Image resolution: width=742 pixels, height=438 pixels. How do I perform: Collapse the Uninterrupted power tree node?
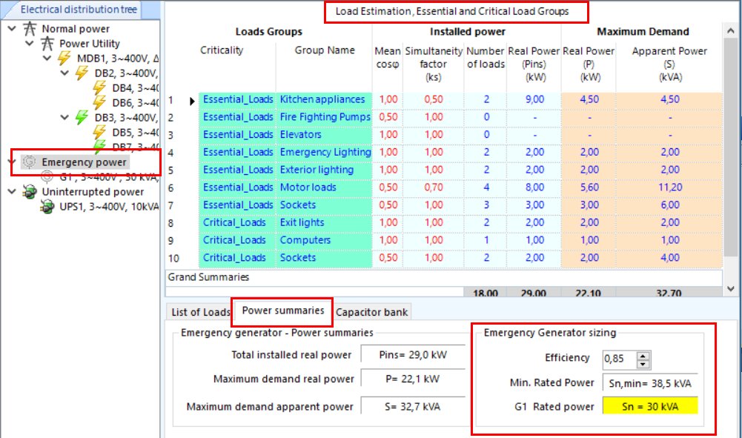(x=11, y=192)
